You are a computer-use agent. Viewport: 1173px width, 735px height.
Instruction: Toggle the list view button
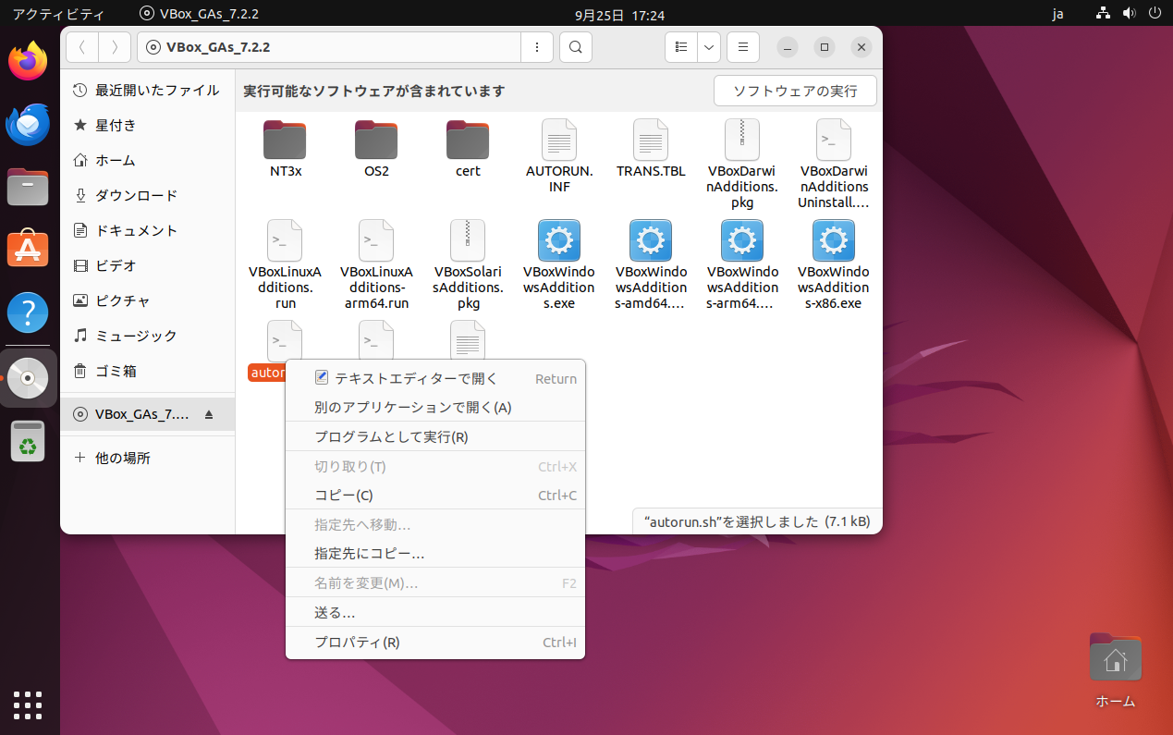[x=681, y=47]
